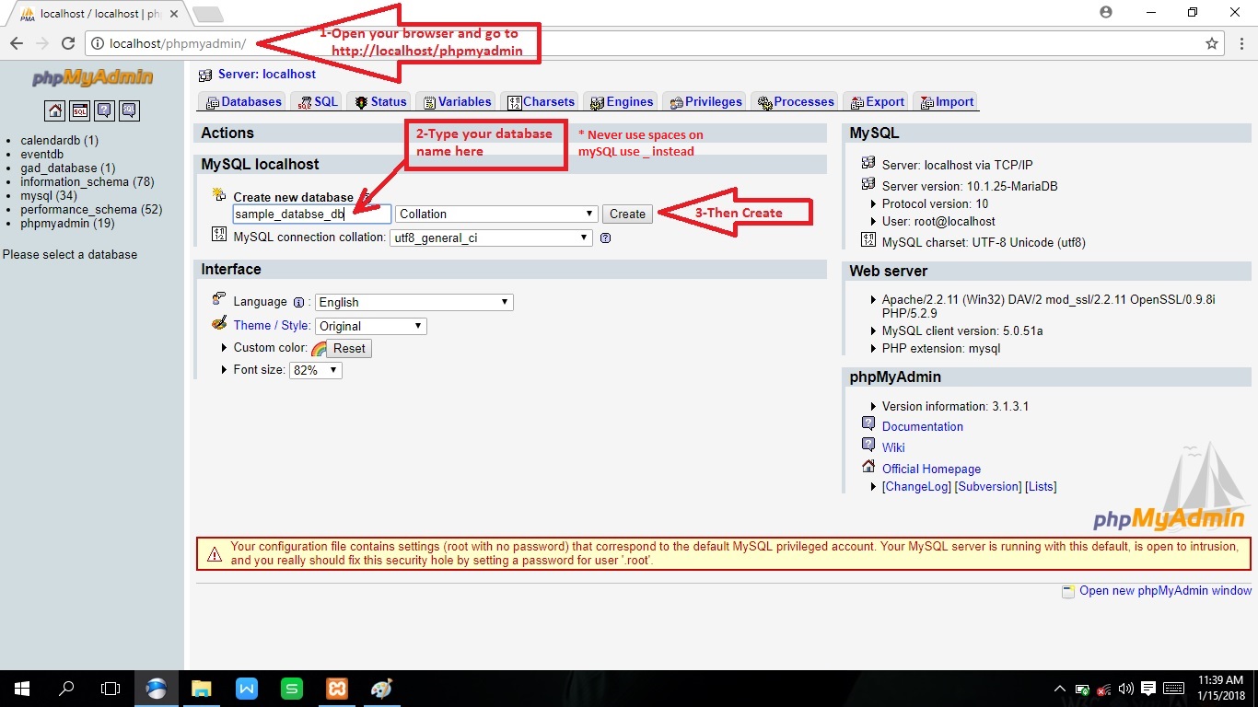The image size is (1258, 707).
Task: Open the SQL documentation icon in sidebar
Action: 130,110
